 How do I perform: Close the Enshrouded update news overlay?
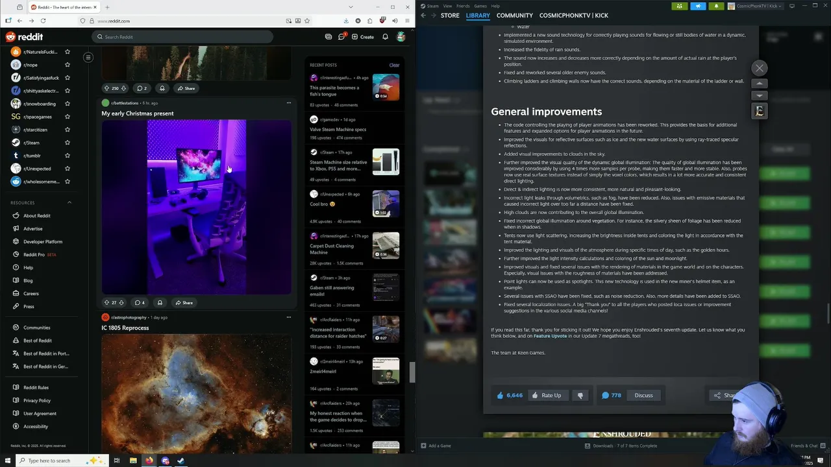point(760,68)
